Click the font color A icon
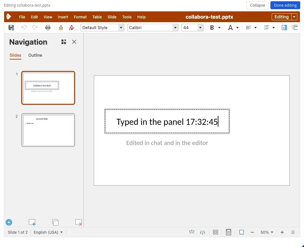 point(230,28)
